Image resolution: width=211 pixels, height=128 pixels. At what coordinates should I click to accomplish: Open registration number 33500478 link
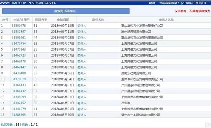(19, 26)
